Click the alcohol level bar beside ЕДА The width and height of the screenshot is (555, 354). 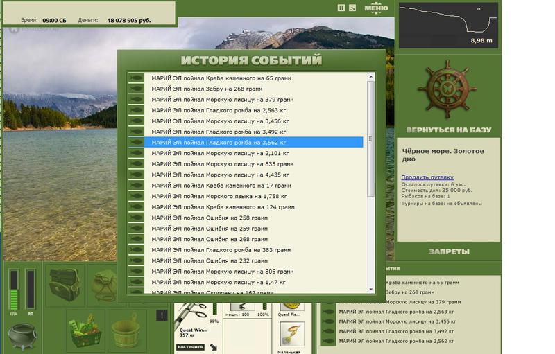[x=31, y=290]
